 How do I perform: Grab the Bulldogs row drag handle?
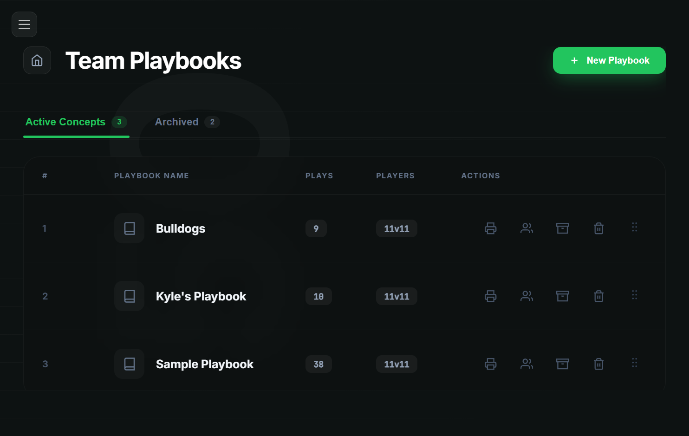pyautogui.click(x=635, y=227)
